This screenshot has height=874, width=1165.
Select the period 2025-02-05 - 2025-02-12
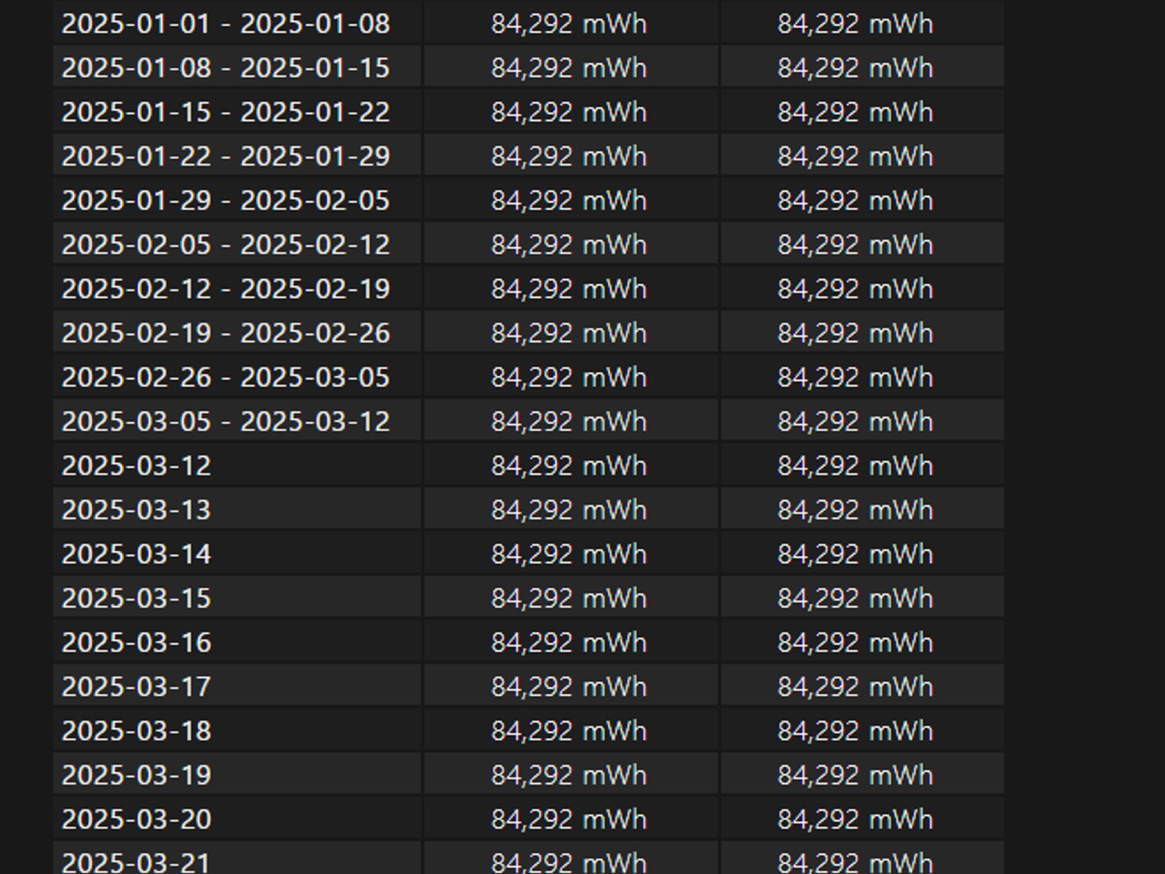[226, 245]
